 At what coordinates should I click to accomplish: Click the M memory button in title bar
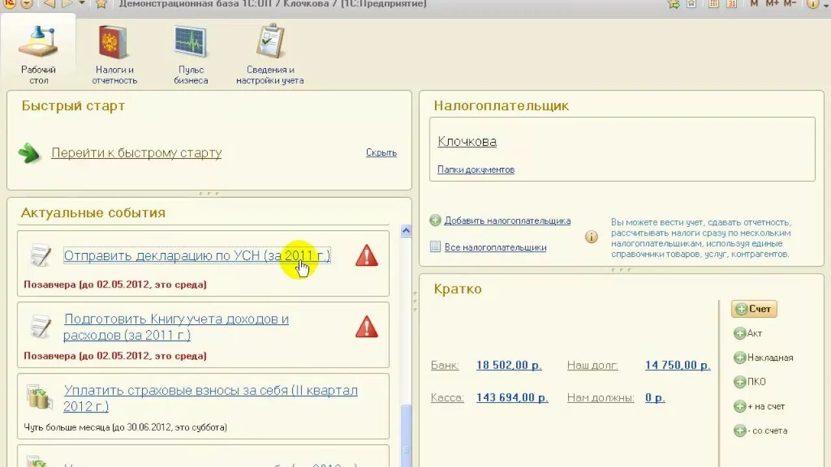754,4
